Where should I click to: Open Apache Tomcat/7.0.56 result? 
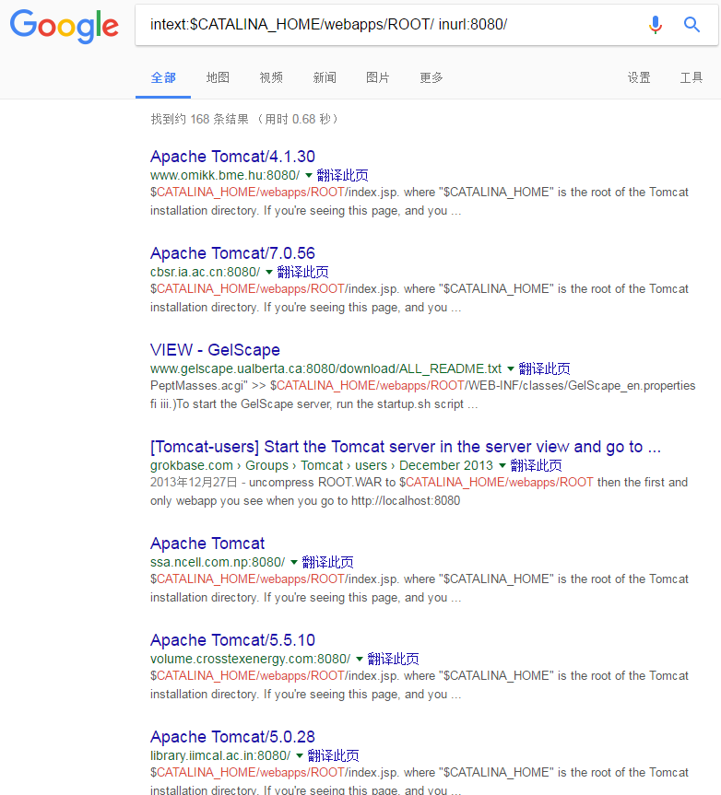click(232, 253)
